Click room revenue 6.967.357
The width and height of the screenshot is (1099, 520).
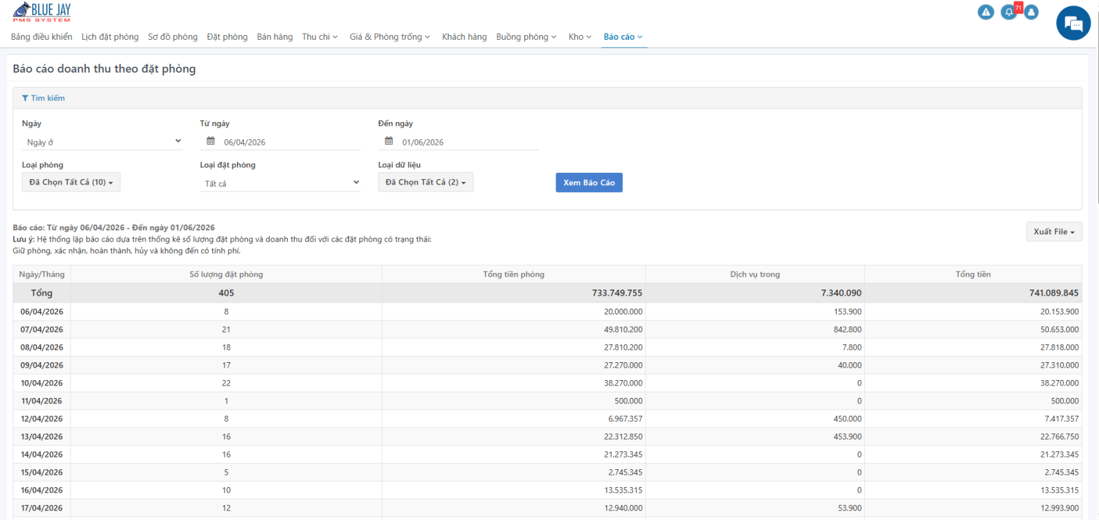click(625, 418)
